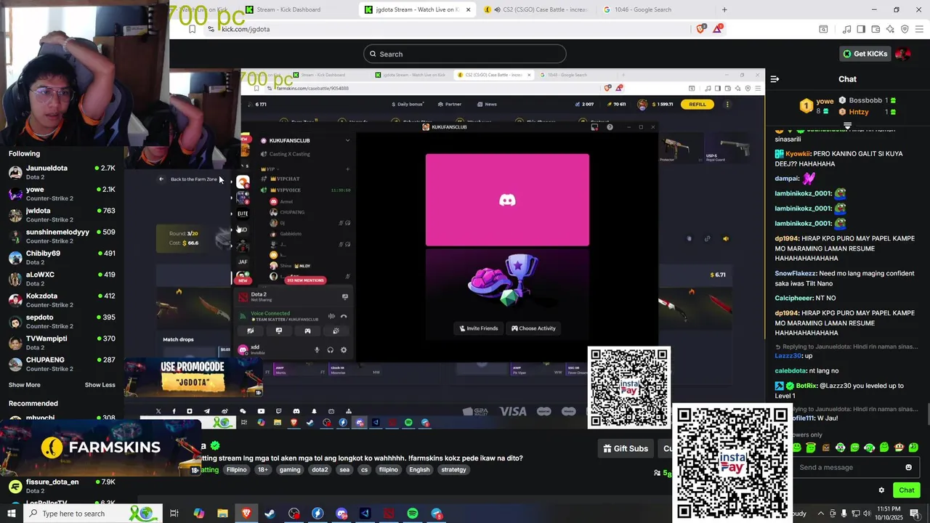Viewport: 930px width, 523px height.
Task: Open the browser hamburger menu
Action: coord(919,29)
